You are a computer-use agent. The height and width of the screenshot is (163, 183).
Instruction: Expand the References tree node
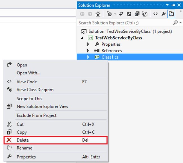88,51
